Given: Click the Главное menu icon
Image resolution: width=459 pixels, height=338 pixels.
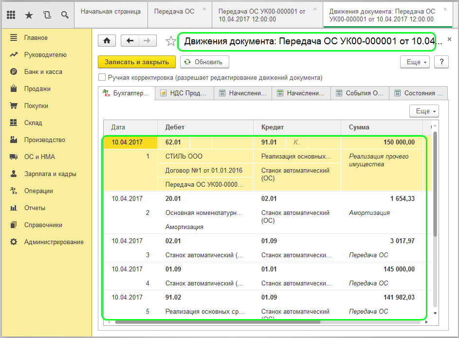Looking at the screenshot, I should pyautogui.click(x=14, y=37).
